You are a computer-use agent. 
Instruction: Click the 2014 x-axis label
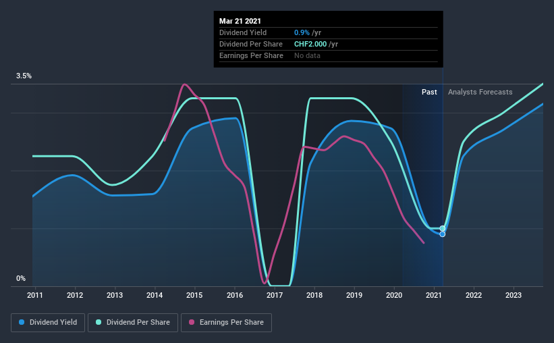pos(155,295)
